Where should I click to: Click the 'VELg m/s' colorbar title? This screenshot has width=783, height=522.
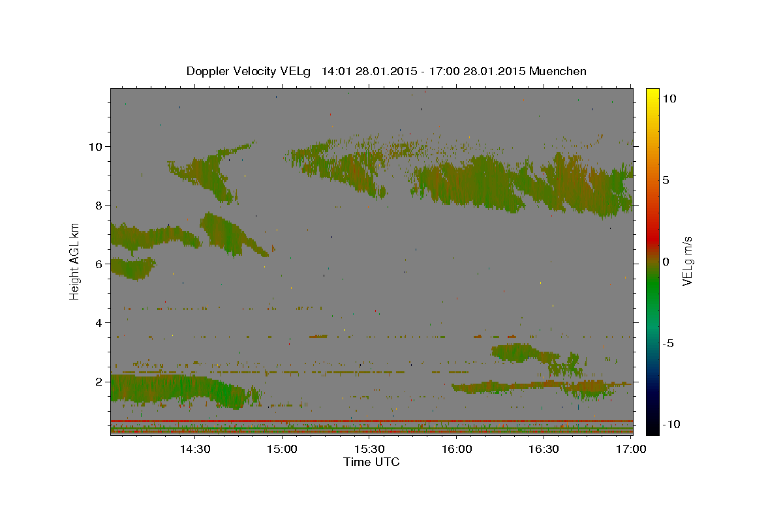(x=687, y=261)
